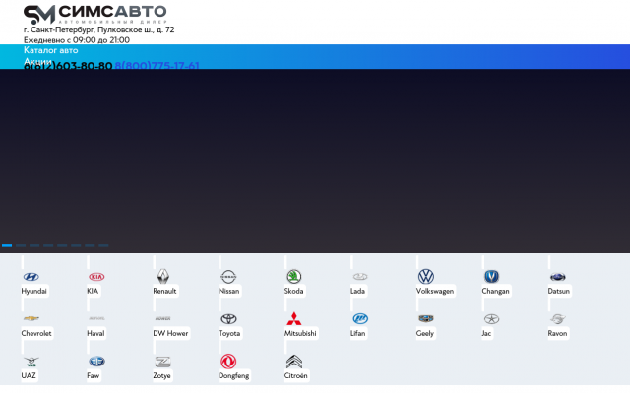The image size is (630, 393).
Task: Open the Lada brand link
Action: 357,291
